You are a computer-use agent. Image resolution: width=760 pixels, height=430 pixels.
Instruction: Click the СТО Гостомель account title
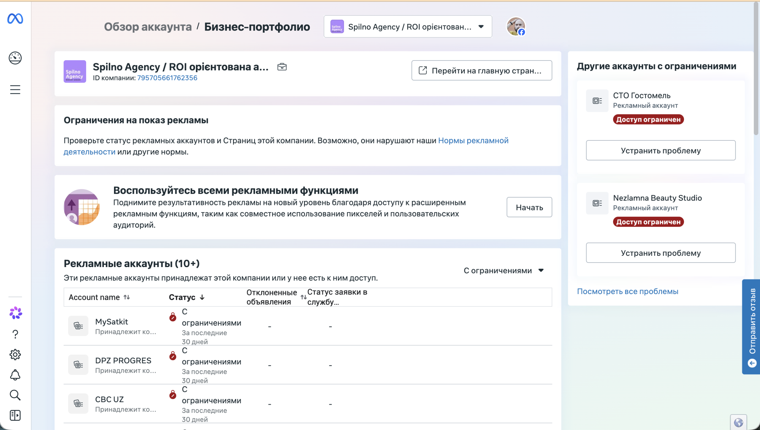click(x=642, y=96)
